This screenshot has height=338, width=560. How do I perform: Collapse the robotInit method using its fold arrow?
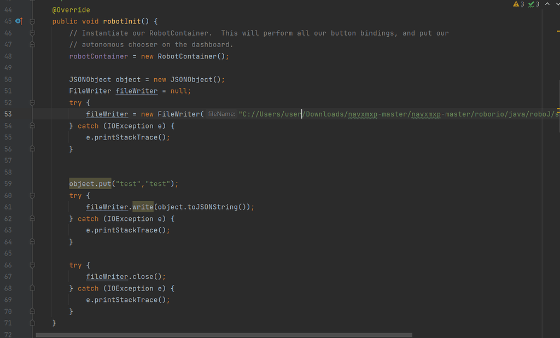[x=32, y=21]
